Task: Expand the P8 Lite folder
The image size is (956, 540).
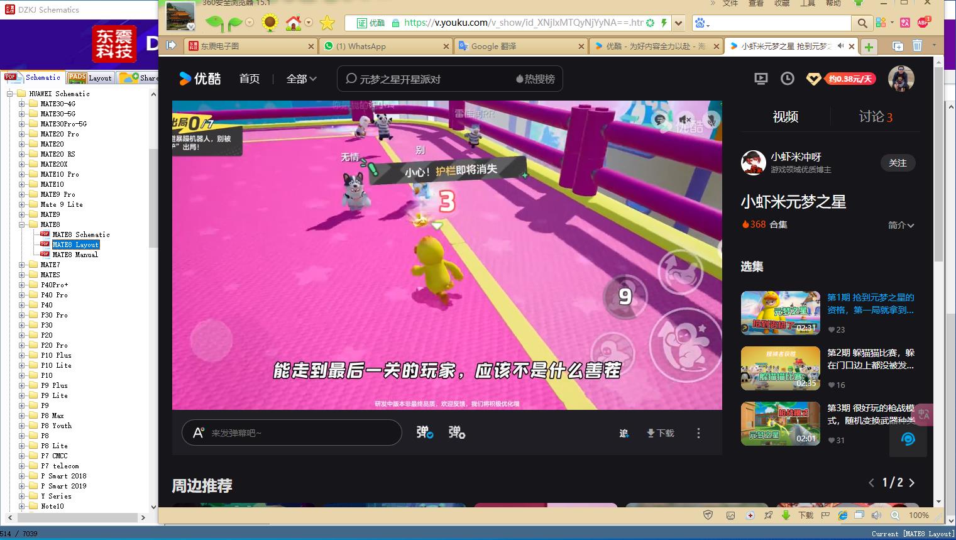Action: [22, 446]
